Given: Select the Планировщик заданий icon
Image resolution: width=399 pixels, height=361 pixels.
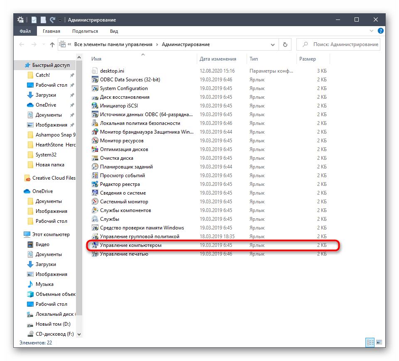Looking at the screenshot, I should 95,167.
